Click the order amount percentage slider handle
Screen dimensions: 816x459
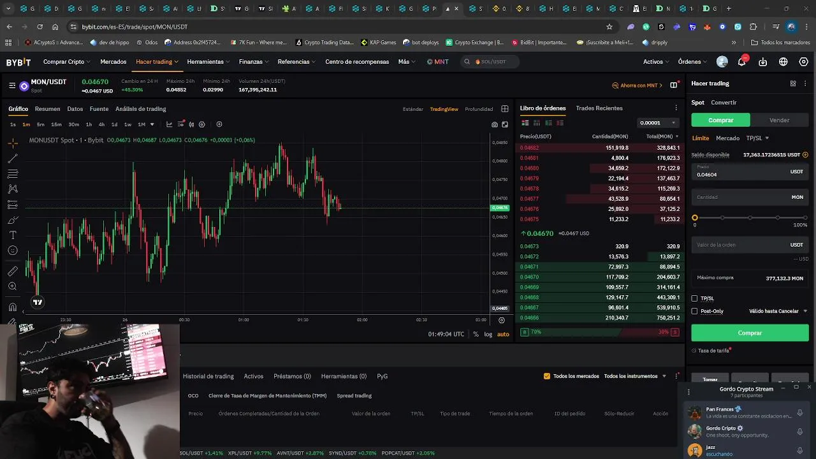[x=695, y=218]
